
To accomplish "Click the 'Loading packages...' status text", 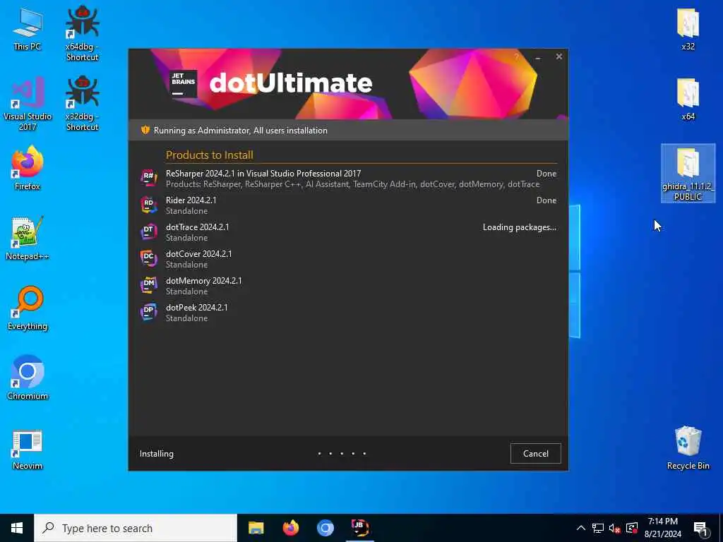I will (x=519, y=227).
